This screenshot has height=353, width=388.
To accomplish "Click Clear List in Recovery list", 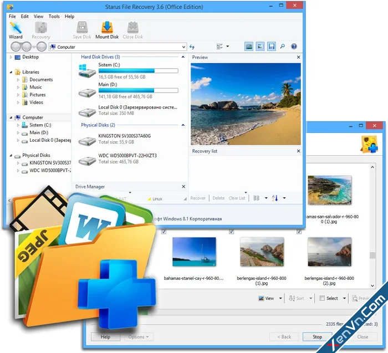I will [237, 198].
